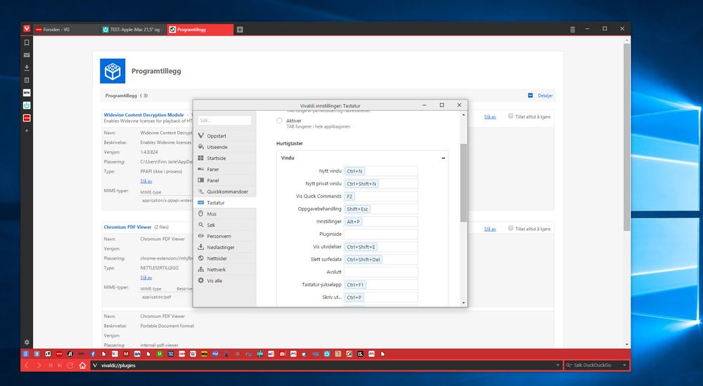
Task: Open the notes panel in sidebar
Action: pos(27,80)
